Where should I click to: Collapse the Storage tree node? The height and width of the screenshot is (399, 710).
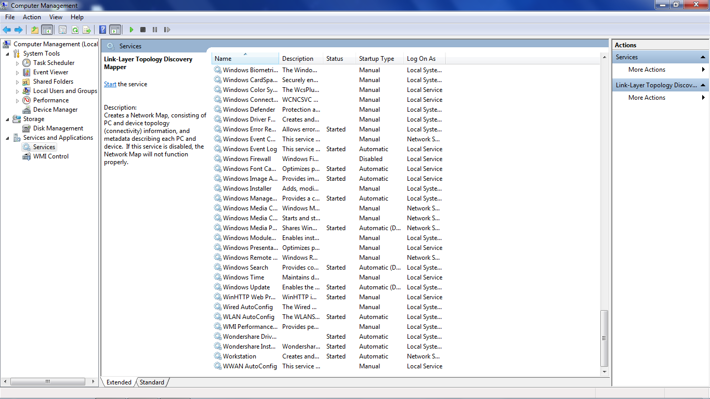(x=7, y=119)
